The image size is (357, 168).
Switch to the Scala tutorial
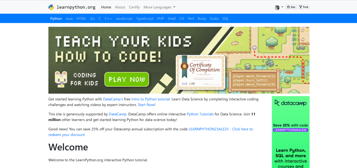[x=214, y=19]
